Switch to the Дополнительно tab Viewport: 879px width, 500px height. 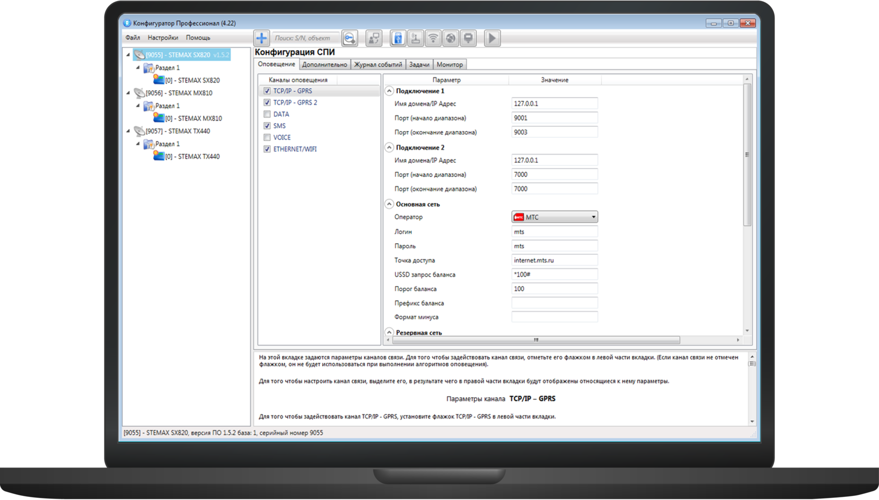tap(324, 65)
